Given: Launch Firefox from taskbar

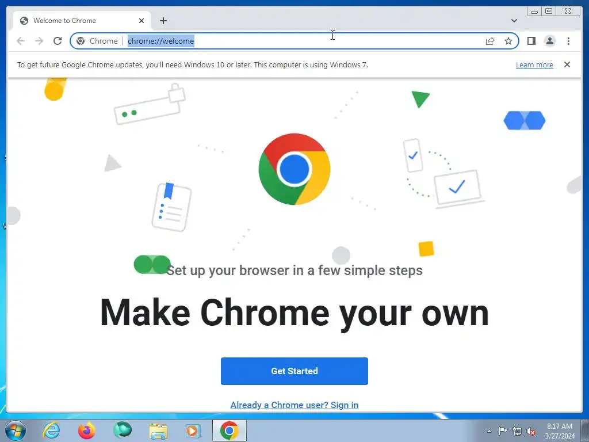Looking at the screenshot, I should click(x=87, y=430).
